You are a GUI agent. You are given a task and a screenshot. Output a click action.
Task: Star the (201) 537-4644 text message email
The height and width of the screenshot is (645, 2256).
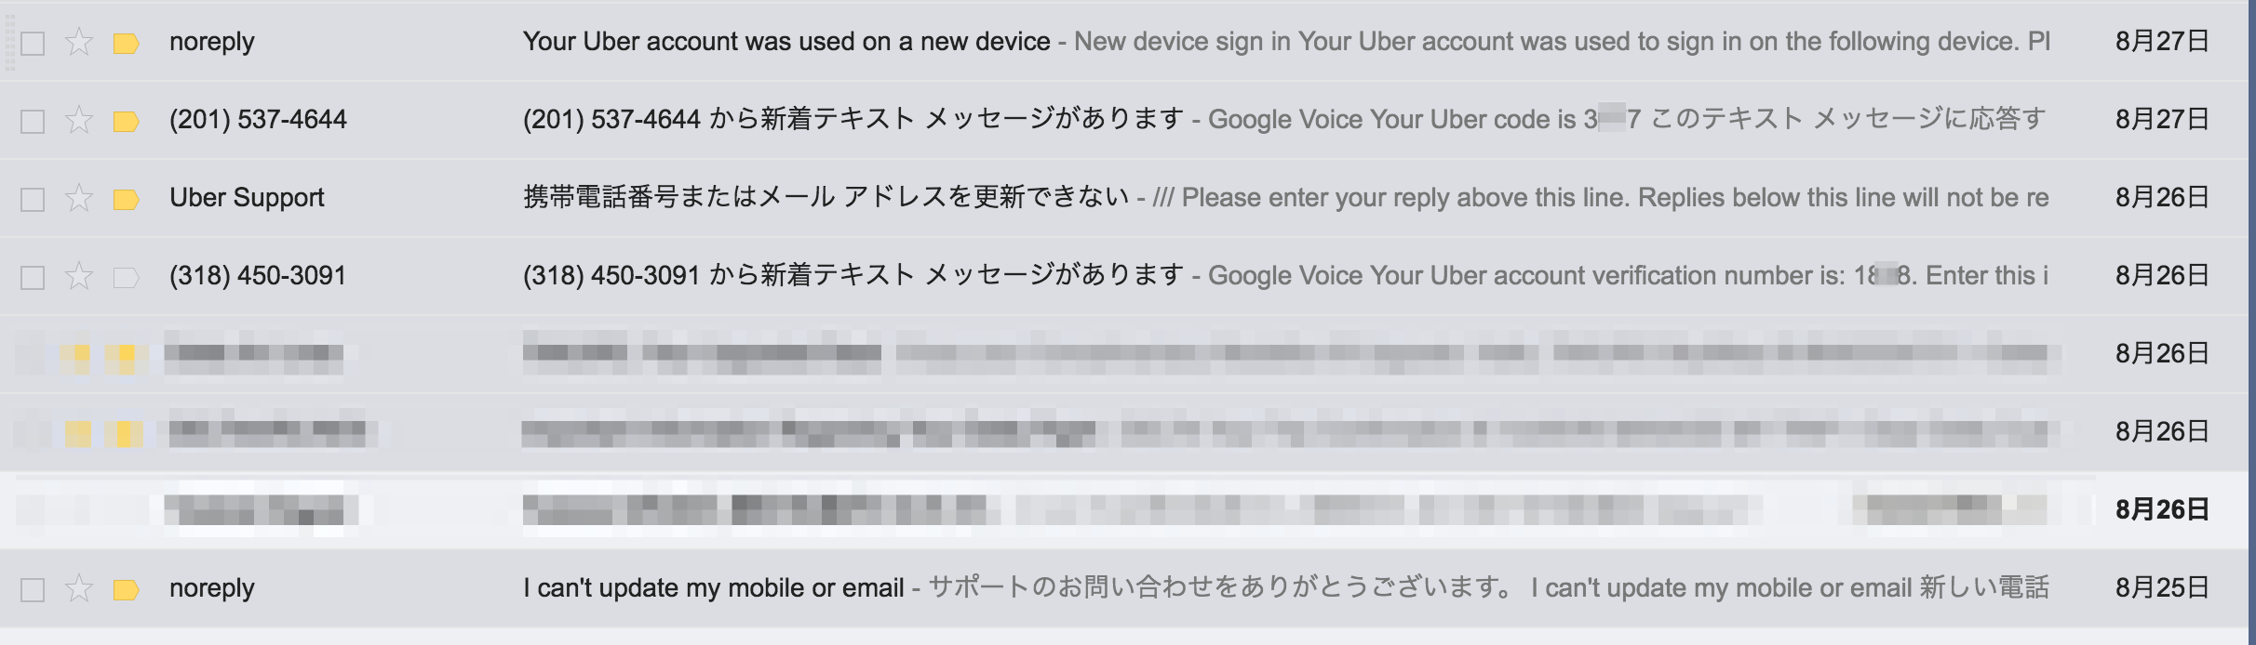click(x=80, y=121)
